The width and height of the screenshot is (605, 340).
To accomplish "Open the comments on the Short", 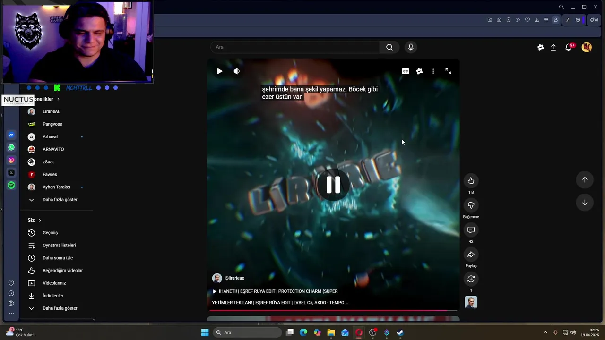I will [x=471, y=230].
